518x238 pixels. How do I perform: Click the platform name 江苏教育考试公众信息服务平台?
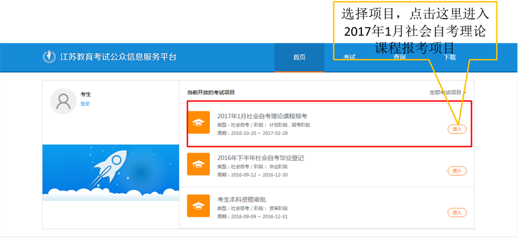pos(118,57)
